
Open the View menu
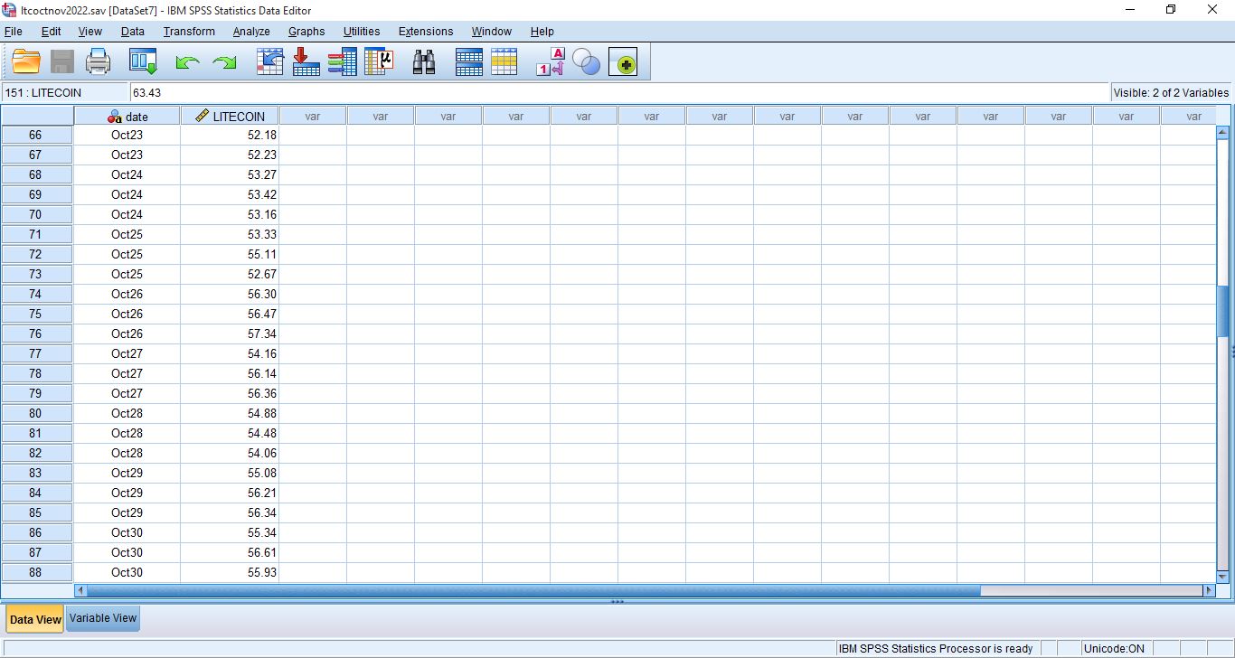pos(90,31)
